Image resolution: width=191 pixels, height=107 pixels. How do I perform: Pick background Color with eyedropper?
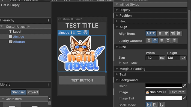(x=184, y=86)
